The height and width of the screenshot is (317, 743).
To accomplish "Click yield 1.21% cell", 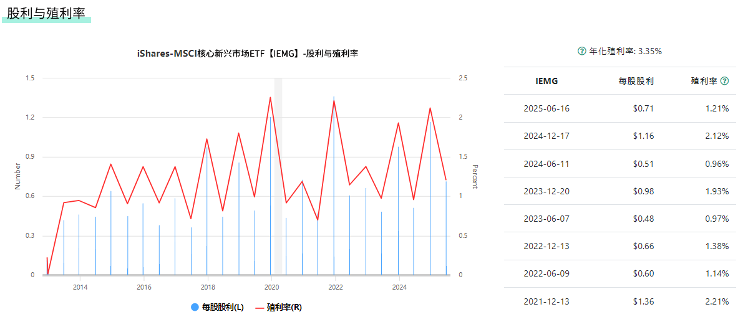I will (x=716, y=108).
